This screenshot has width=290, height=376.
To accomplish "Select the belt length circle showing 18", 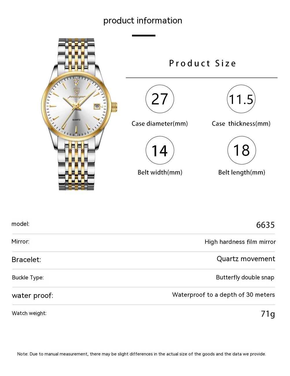I will [242, 150].
